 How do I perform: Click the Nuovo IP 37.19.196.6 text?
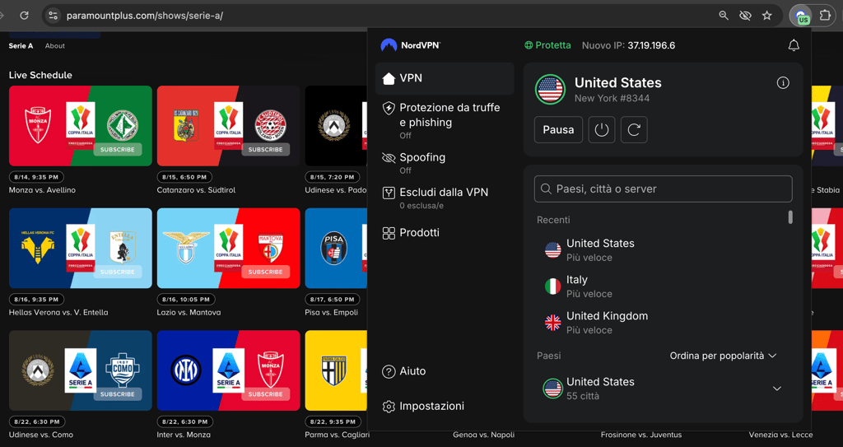[x=628, y=45]
